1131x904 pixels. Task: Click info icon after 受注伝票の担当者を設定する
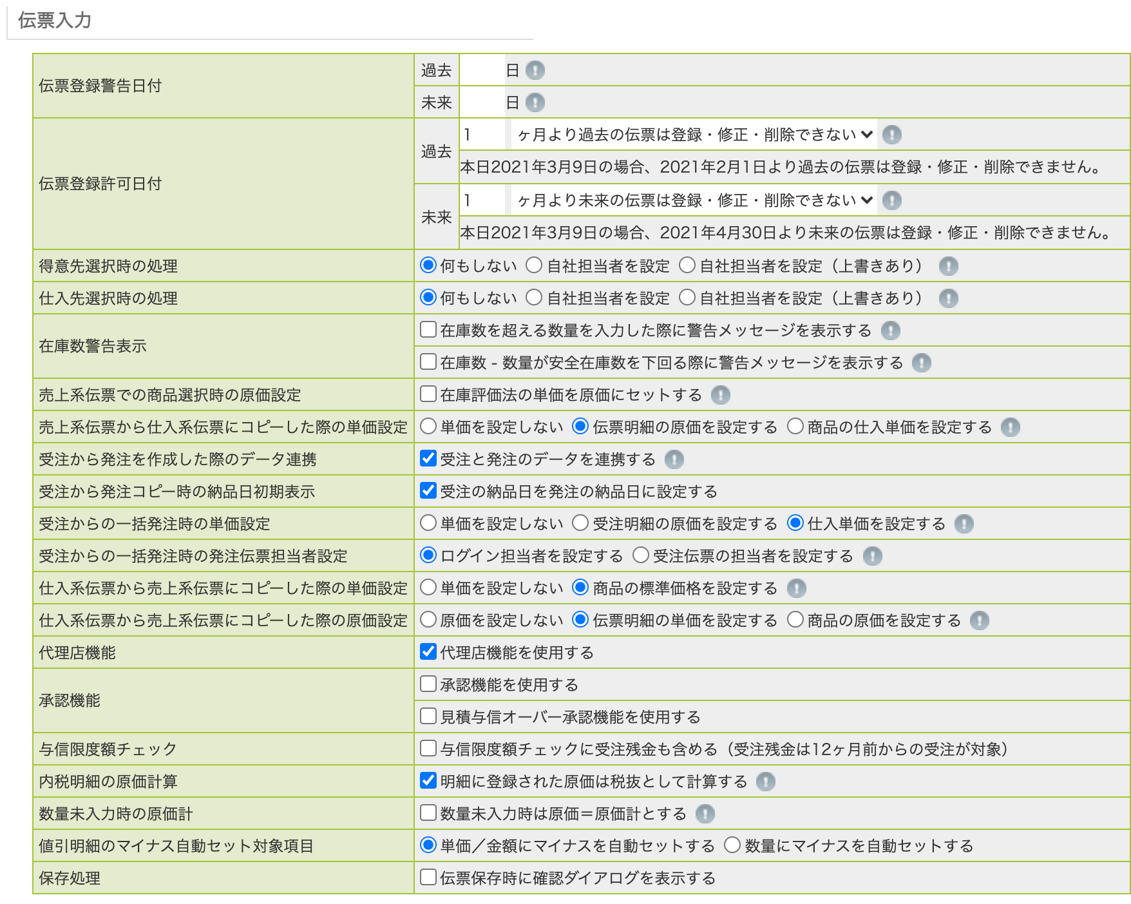coord(872,556)
